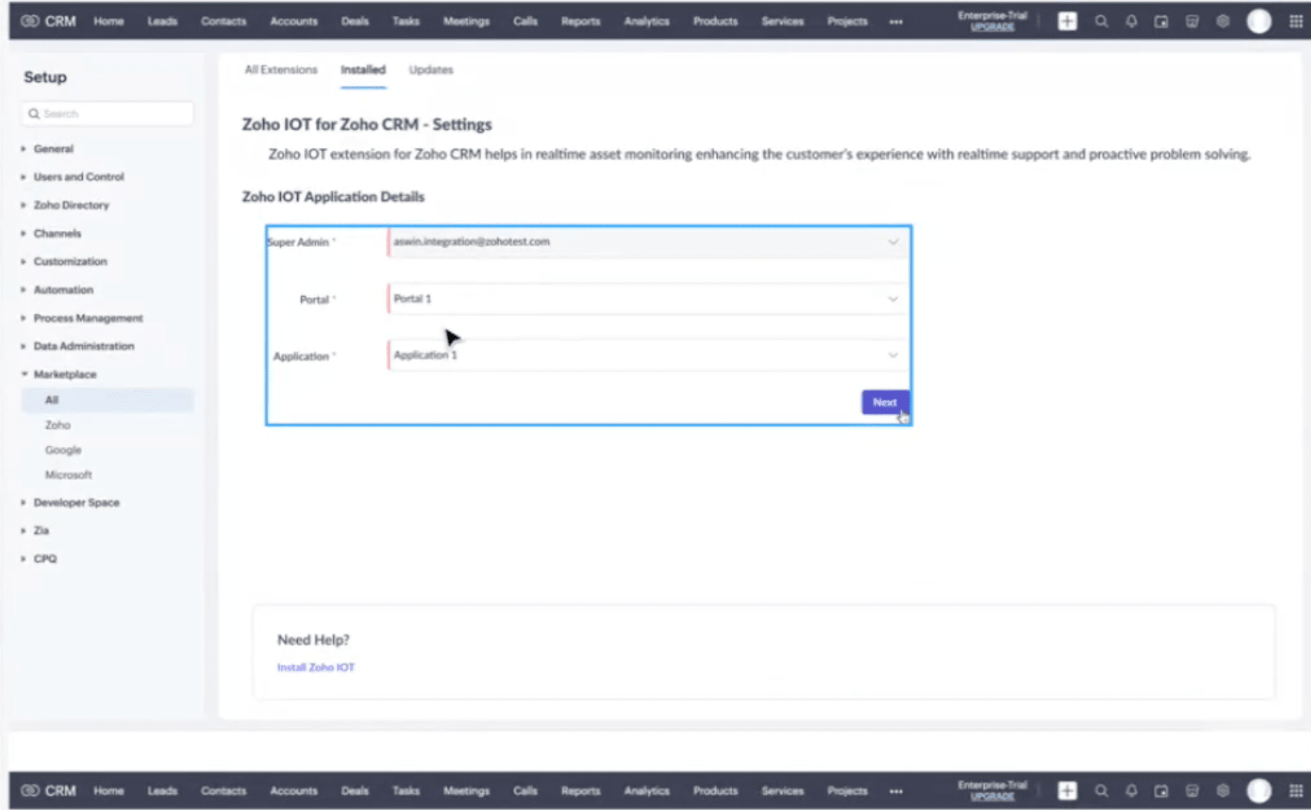Open Calls in the top navigation bar
The height and width of the screenshot is (810, 1311).
pos(525,21)
